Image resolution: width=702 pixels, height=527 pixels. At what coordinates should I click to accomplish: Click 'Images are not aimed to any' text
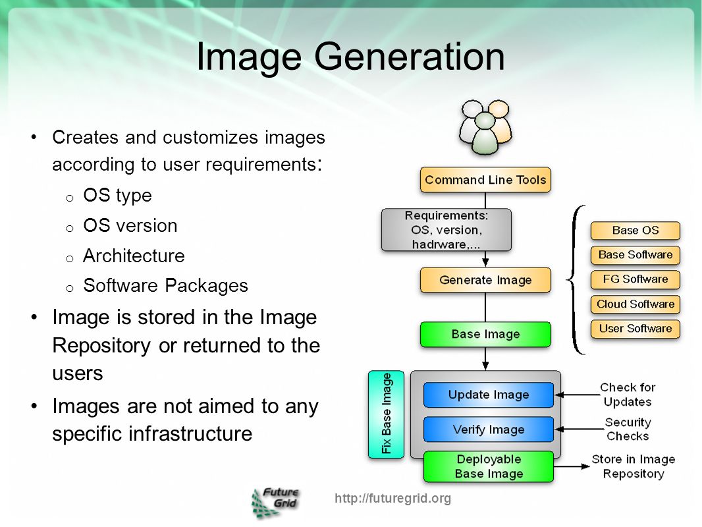(x=185, y=406)
